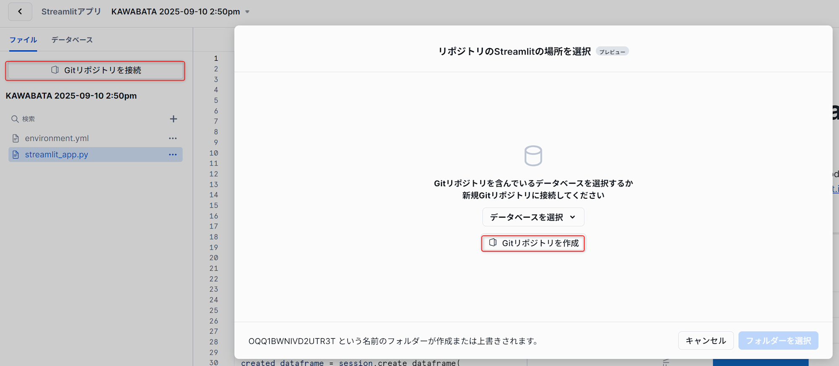The width and height of the screenshot is (839, 366).
Task: Click line number 1 in editor gutter
Action: point(216,58)
